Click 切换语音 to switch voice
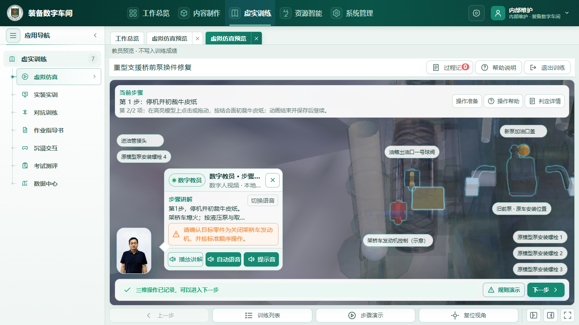 coord(263,201)
